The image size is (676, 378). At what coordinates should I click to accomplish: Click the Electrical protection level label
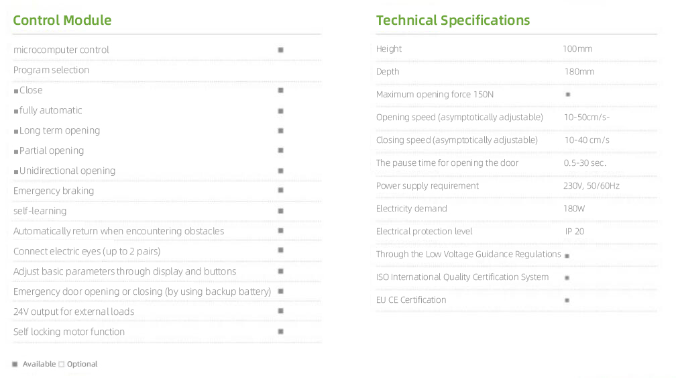tap(424, 232)
